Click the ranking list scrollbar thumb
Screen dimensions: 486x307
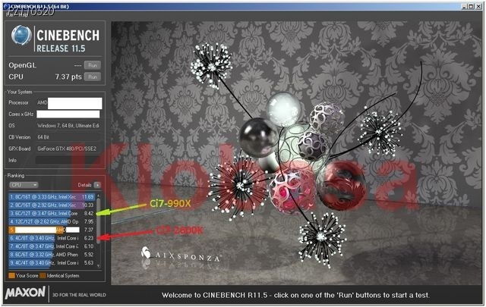pos(99,221)
